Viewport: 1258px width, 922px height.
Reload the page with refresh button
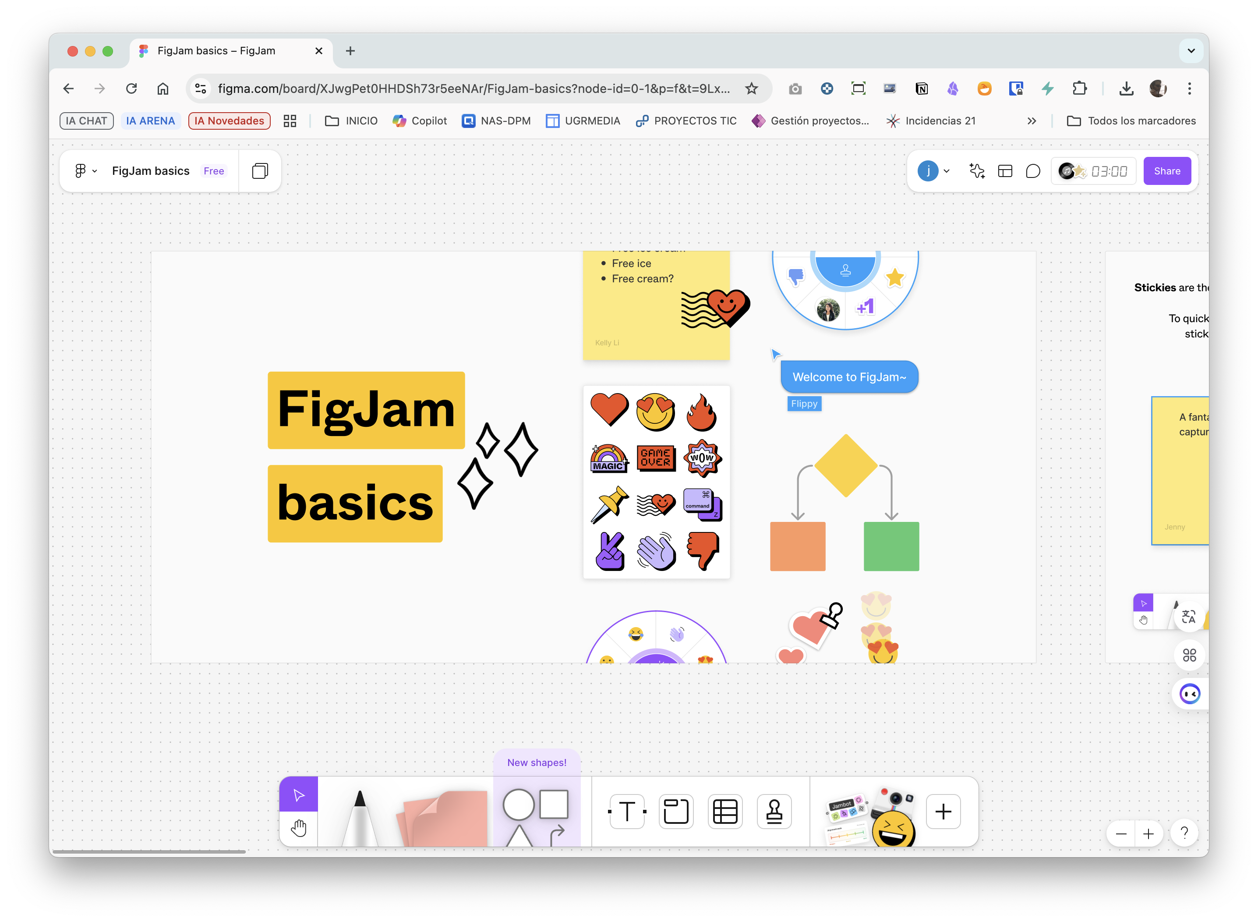point(131,88)
